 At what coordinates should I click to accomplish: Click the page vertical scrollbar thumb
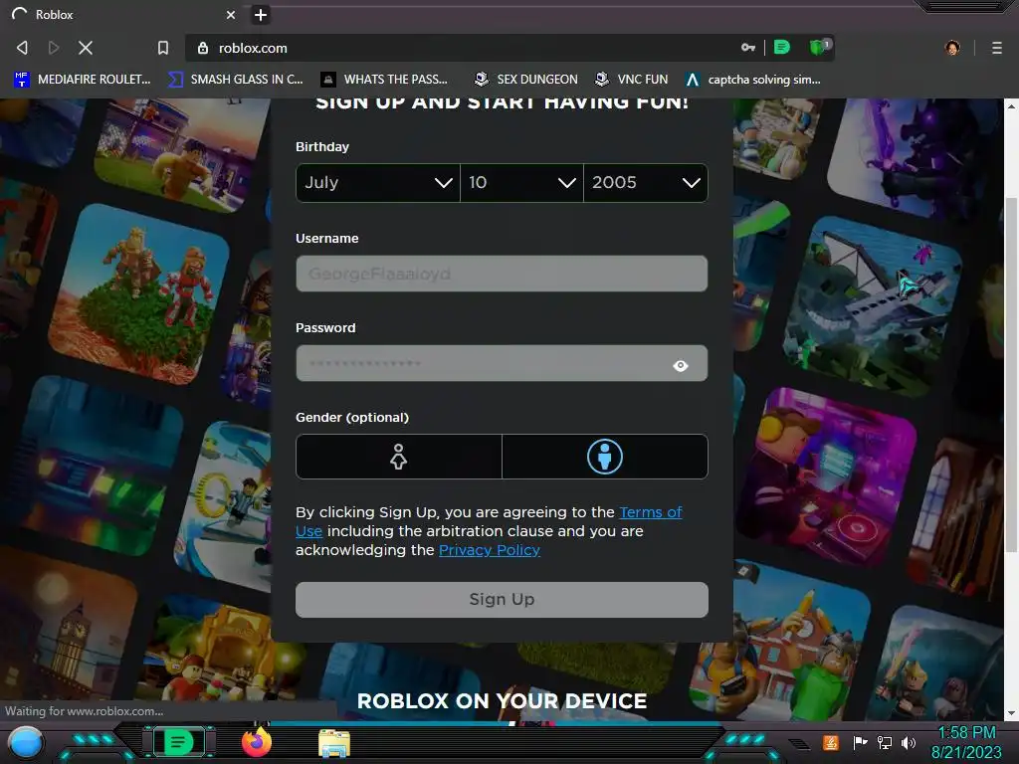coord(1011,377)
